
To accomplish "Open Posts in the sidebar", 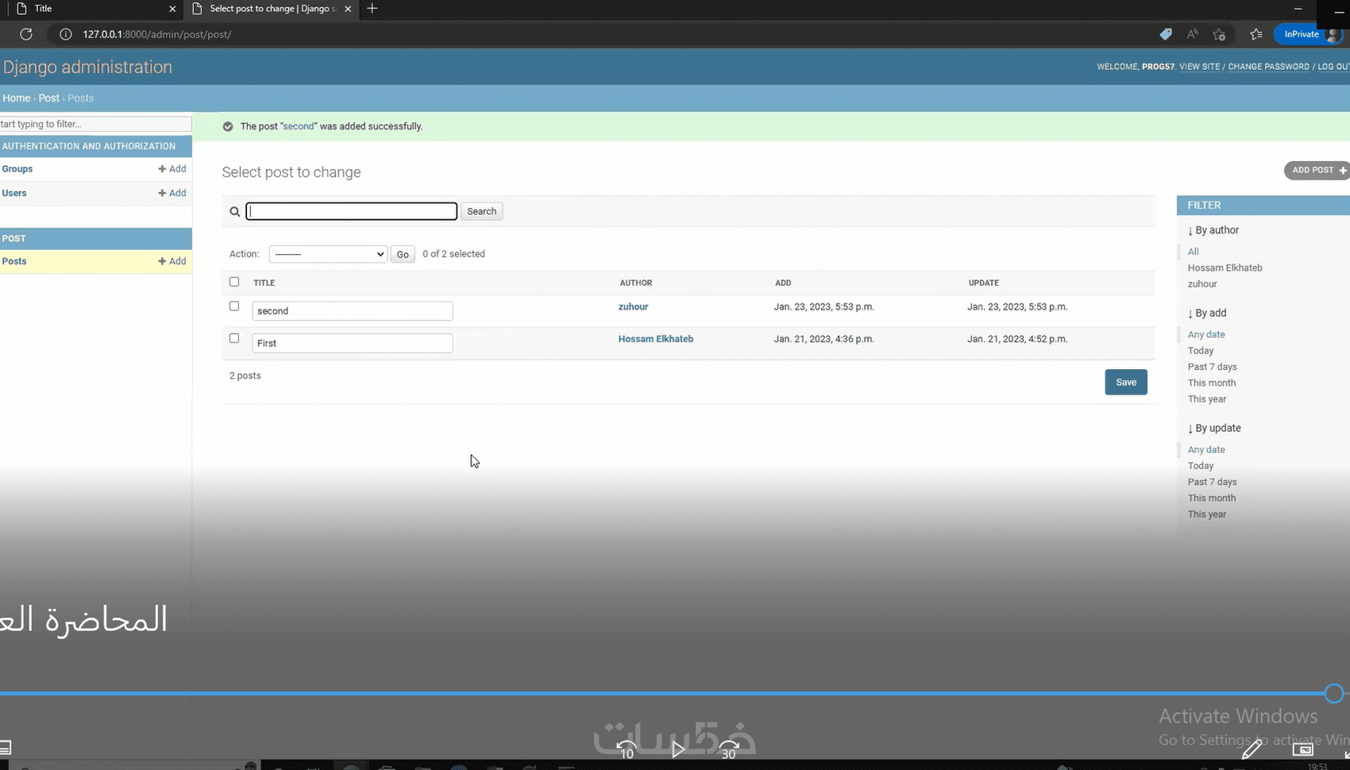I will [x=14, y=261].
